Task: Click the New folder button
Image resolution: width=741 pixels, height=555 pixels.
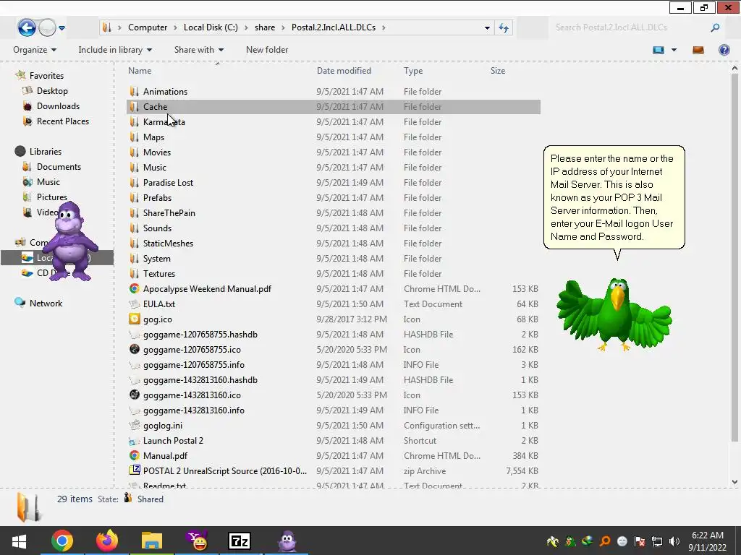Action: (267, 50)
